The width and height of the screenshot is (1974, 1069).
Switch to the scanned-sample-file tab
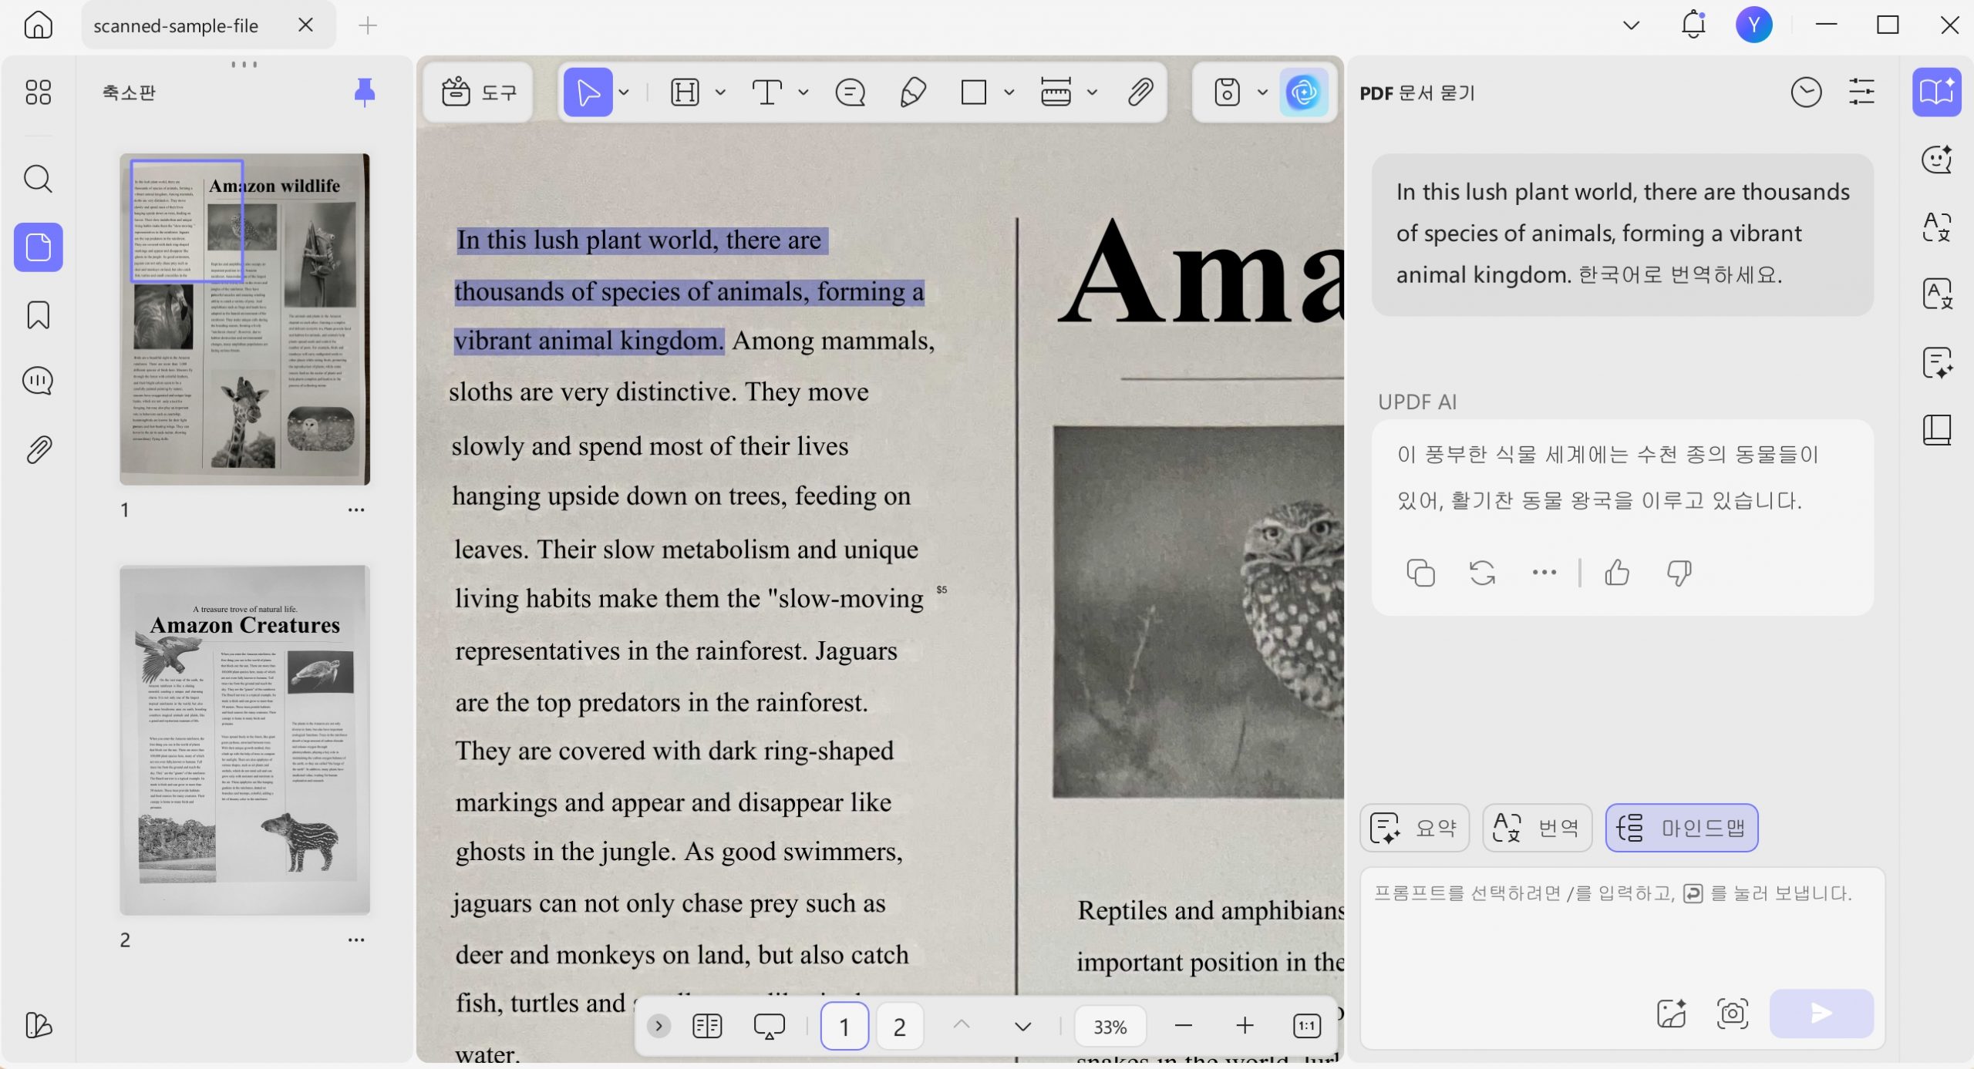click(x=176, y=25)
